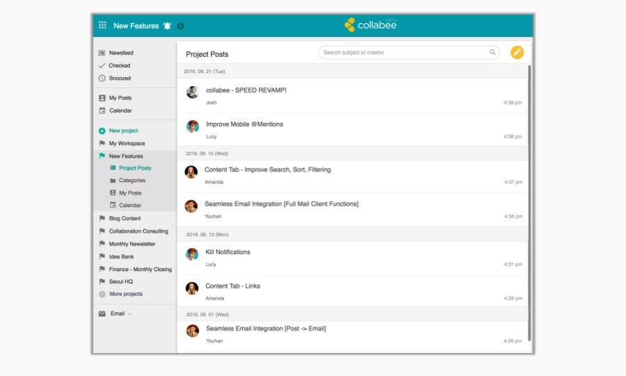This screenshot has height=376, width=626.
Task: Click New Features title in header
Action: (136, 26)
